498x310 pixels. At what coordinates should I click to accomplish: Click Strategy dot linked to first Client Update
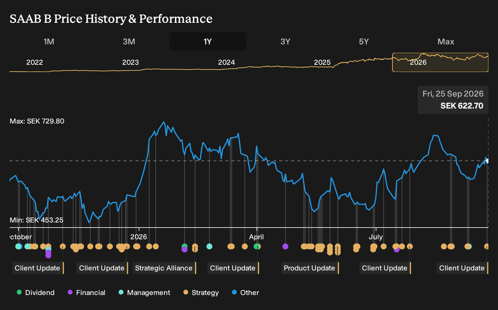63,246
